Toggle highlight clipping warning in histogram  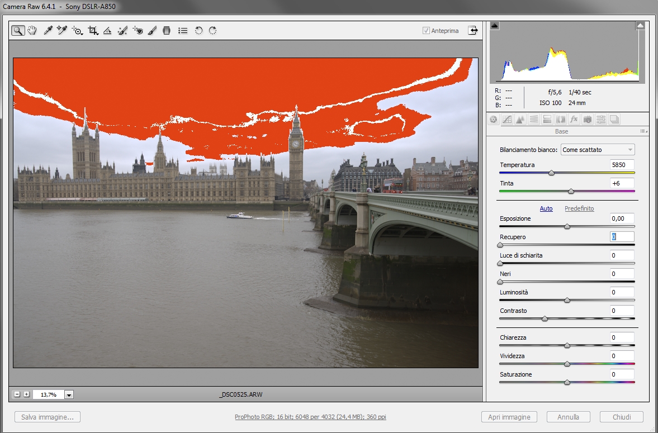(640, 26)
